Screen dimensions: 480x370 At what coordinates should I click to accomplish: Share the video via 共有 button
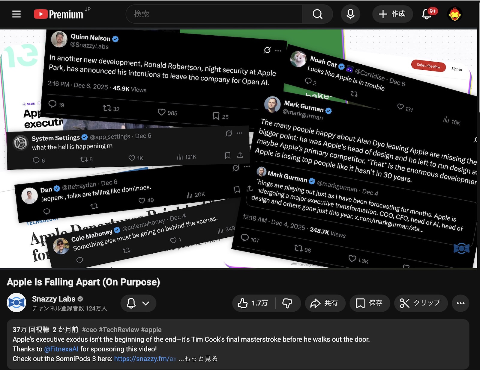point(324,303)
